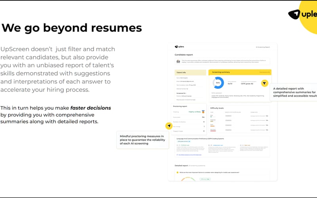
Task: Click the 'We go beyond resumes' heading
Action: (72, 28)
